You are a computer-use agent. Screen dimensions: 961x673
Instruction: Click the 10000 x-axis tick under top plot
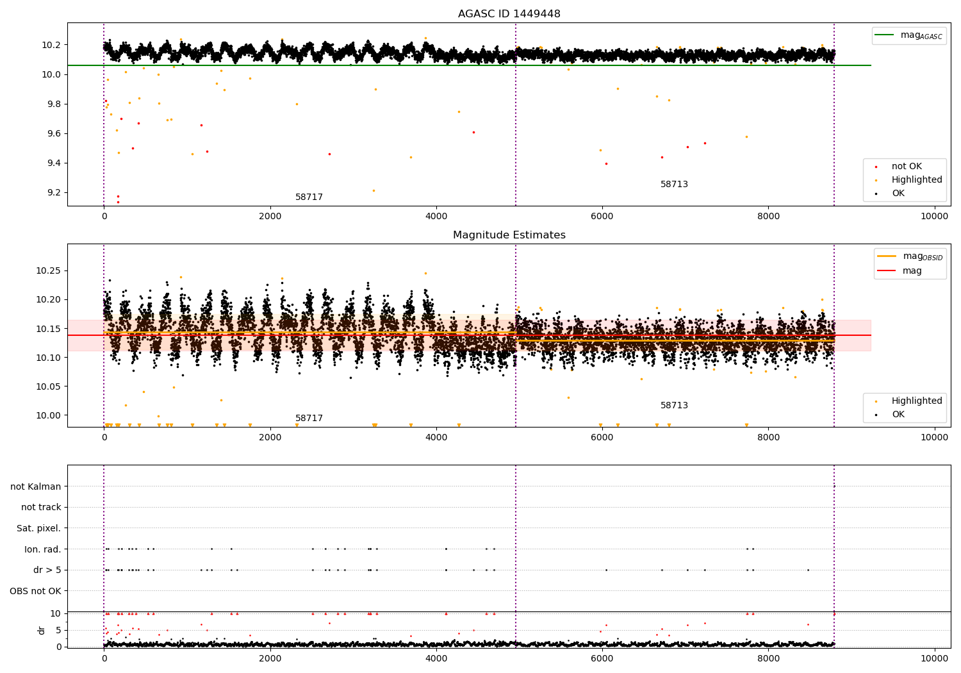[934, 217]
